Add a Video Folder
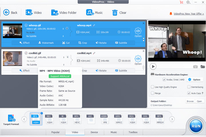 [64, 13]
